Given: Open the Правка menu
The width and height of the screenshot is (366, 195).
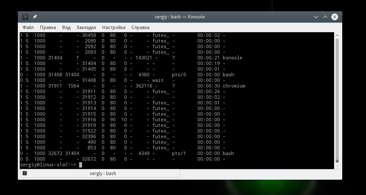Looking at the screenshot, I should pyautogui.click(x=48, y=27).
